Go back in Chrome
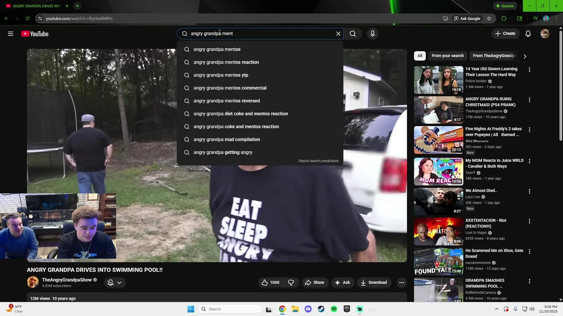Screen dimensions: 563x316 click(x=7, y=18)
